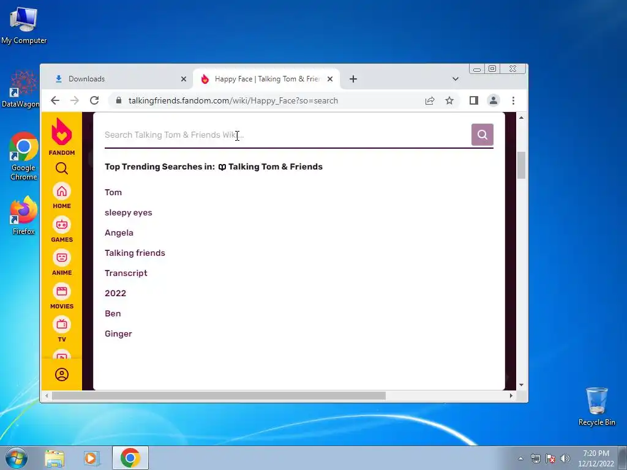Submit search with the purple magnifier button
This screenshot has height=470, width=627.
click(x=482, y=135)
